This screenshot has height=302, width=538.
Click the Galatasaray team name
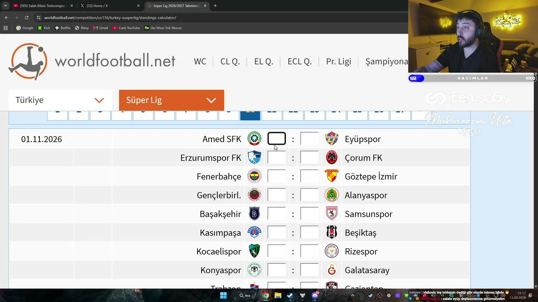tap(367, 271)
